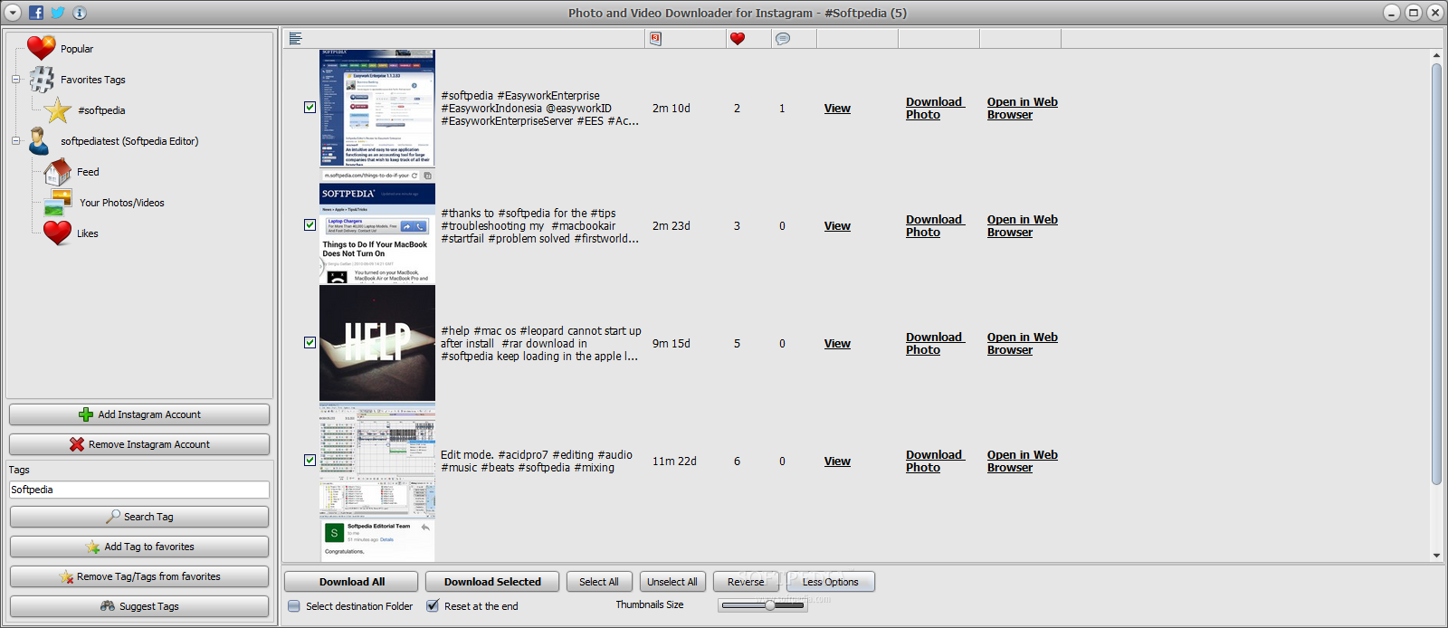Open the Easywork Enterprise screenshot thumbnail

pos(377,109)
